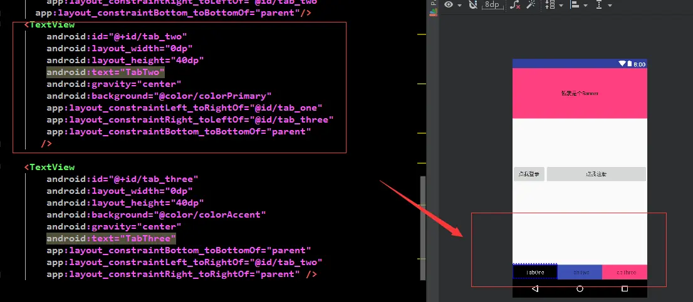
Task: Click the pink Banner area in preview
Action: [580, 93]
